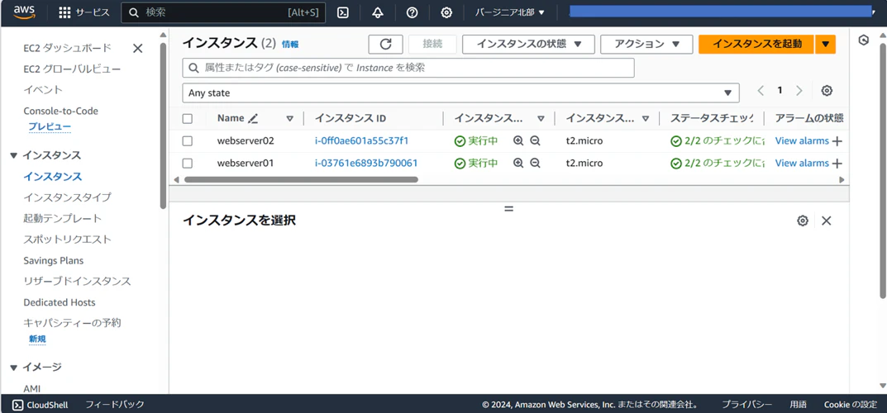Open the AWS home logo
Image resolution: width=887 pixels, height=413 pixels.
click(24, 12)
